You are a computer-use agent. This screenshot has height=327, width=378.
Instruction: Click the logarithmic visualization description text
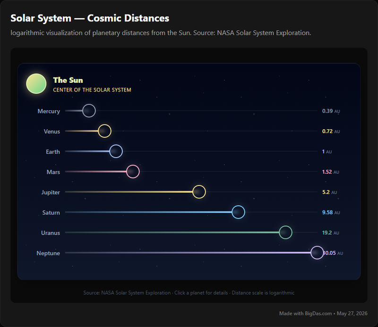(161, 33)
